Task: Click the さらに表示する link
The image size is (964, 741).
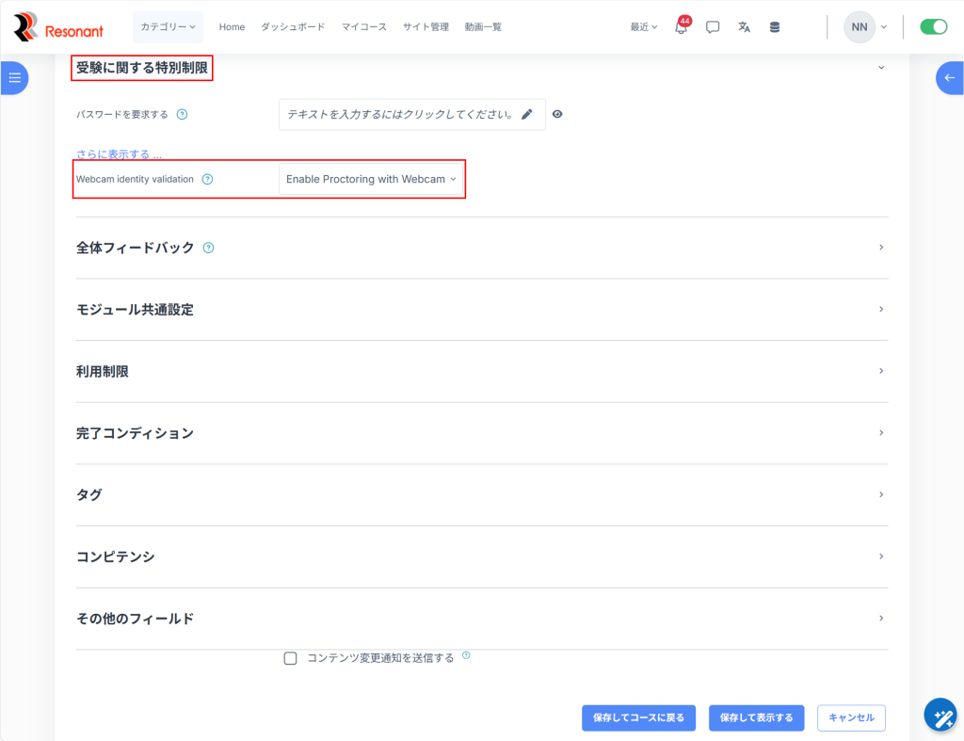Action: point(119,154)
